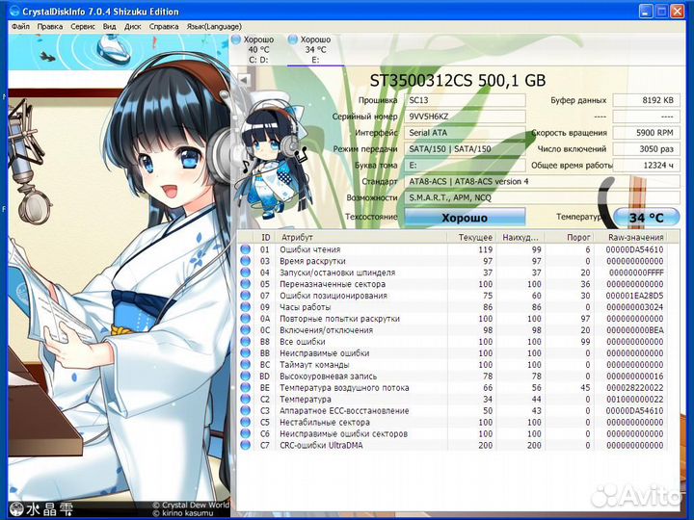Viewport: 694px width, 520px height.
Task: Click raw value 000000000BEA
Action: click(x=634, y=330)
